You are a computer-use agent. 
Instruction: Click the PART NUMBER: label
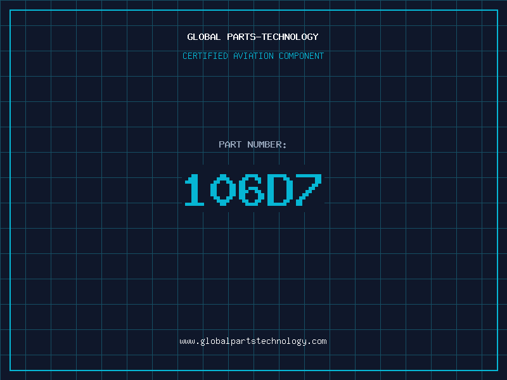(253, 144)
